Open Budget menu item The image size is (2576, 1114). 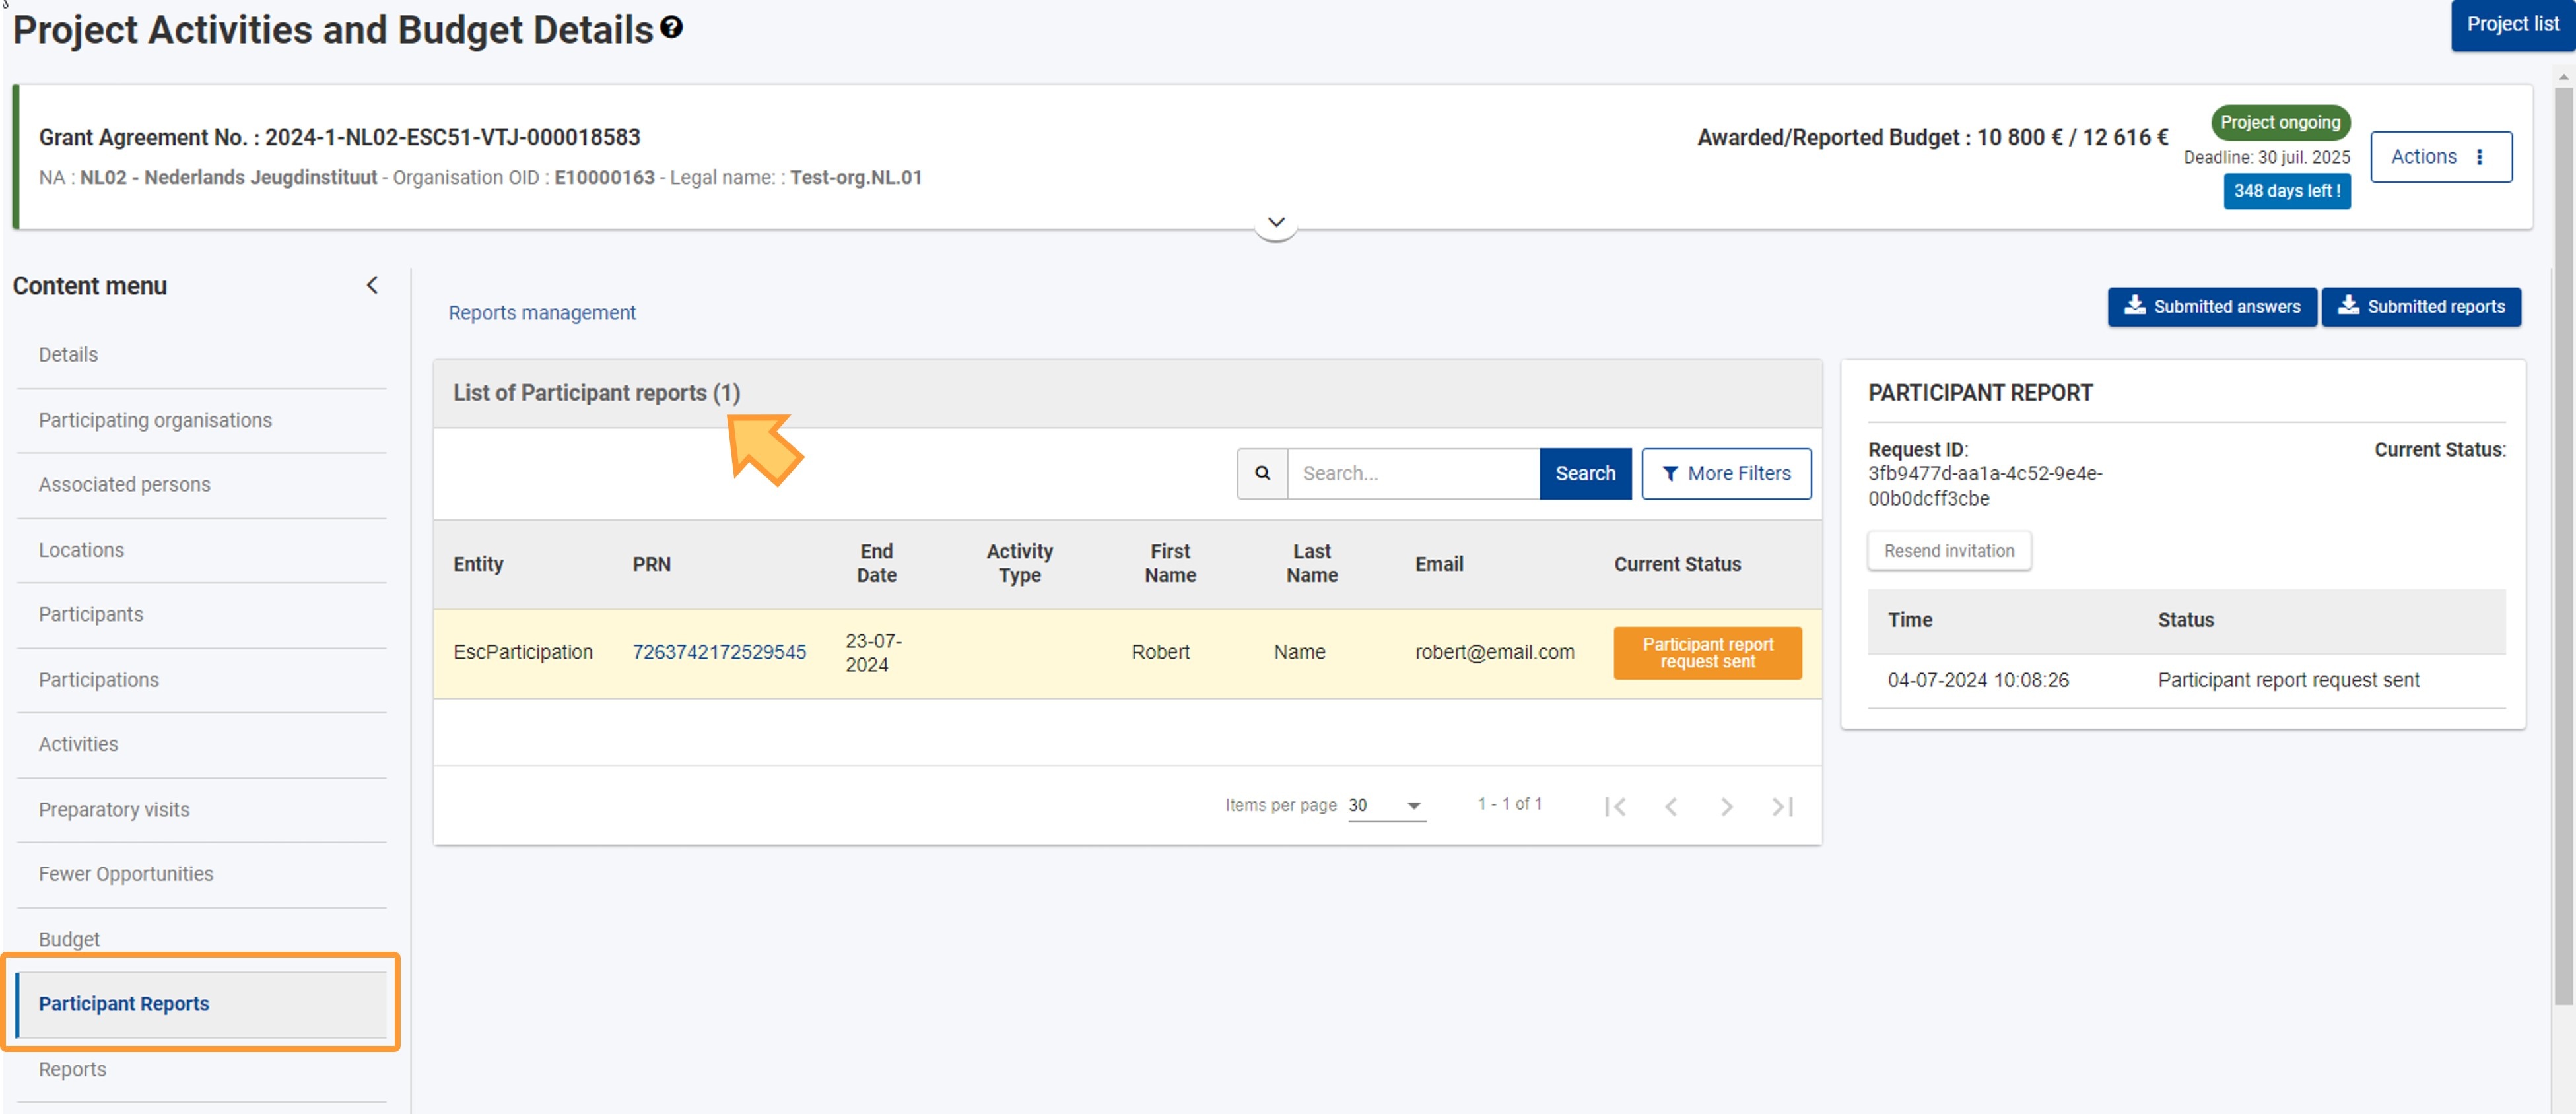pos(201,939)
